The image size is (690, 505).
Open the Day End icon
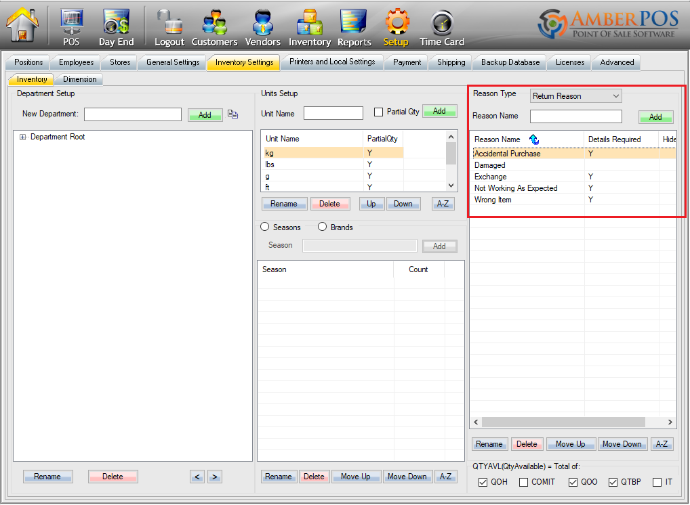116,27
